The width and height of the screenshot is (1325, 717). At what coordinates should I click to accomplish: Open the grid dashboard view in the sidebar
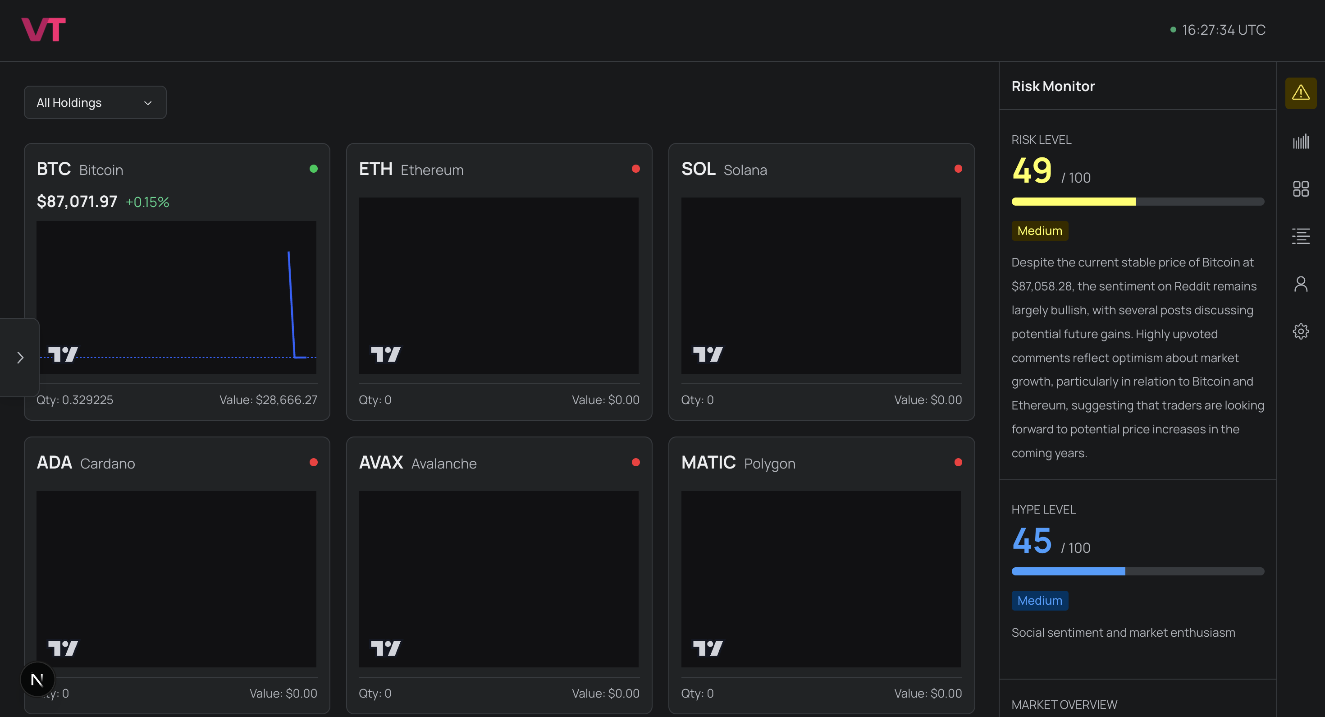[x=1300, y=189]
